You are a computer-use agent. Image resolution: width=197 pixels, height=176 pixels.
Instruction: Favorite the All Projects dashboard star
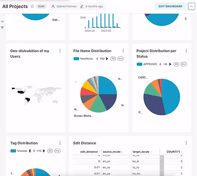(32, 6)
